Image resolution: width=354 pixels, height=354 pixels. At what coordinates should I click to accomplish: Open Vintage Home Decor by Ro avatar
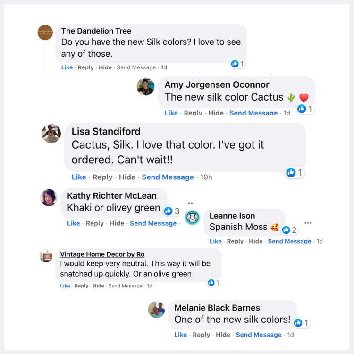pos(46,256)
